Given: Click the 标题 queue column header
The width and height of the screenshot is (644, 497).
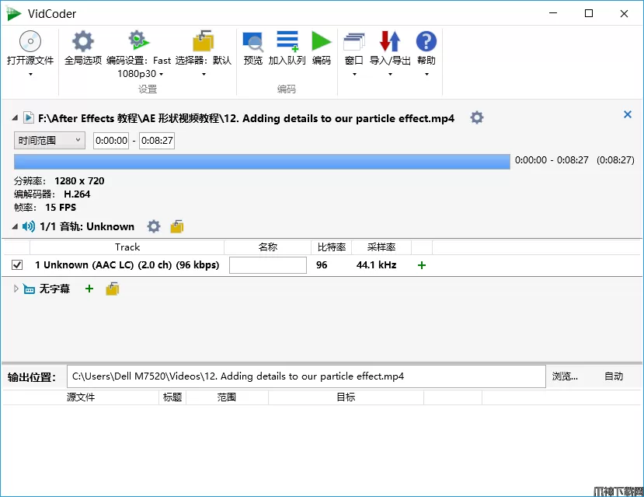Looking at the screenshot, I should coord(172,397).
